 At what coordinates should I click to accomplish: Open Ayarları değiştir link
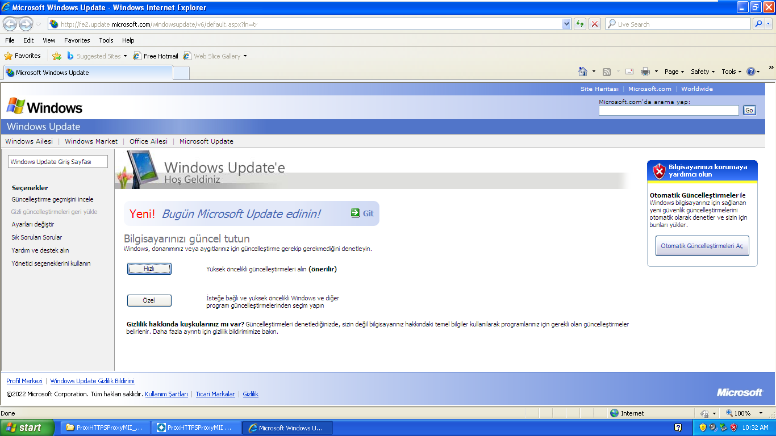tap(33, 224)
